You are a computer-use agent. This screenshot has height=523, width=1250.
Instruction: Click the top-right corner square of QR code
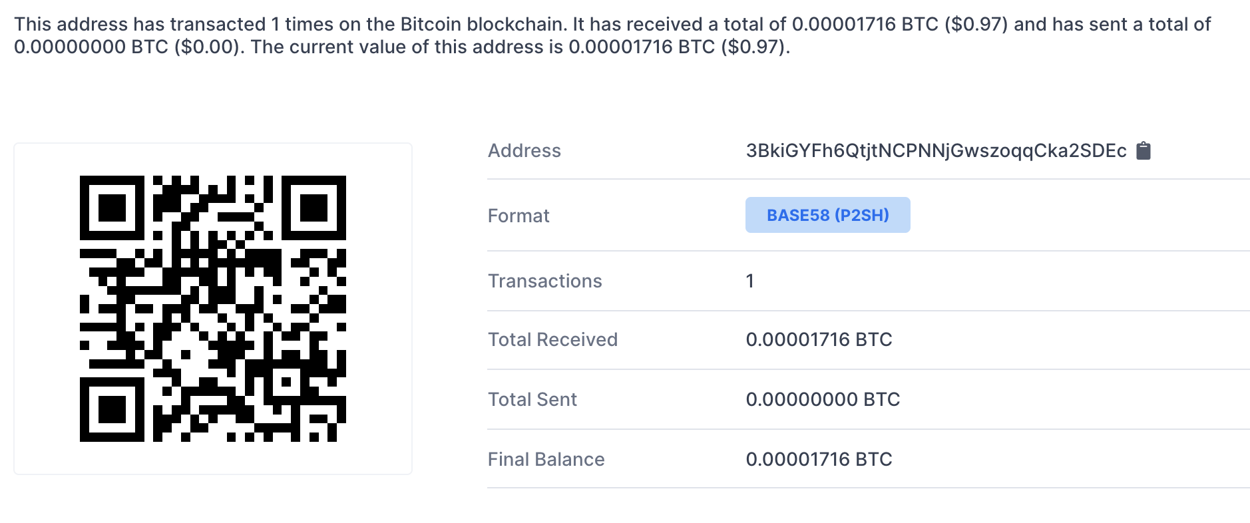tap(313, 208)
